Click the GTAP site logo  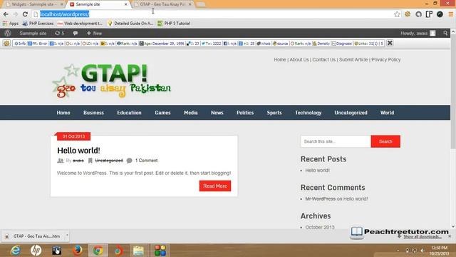pos(112,81)
